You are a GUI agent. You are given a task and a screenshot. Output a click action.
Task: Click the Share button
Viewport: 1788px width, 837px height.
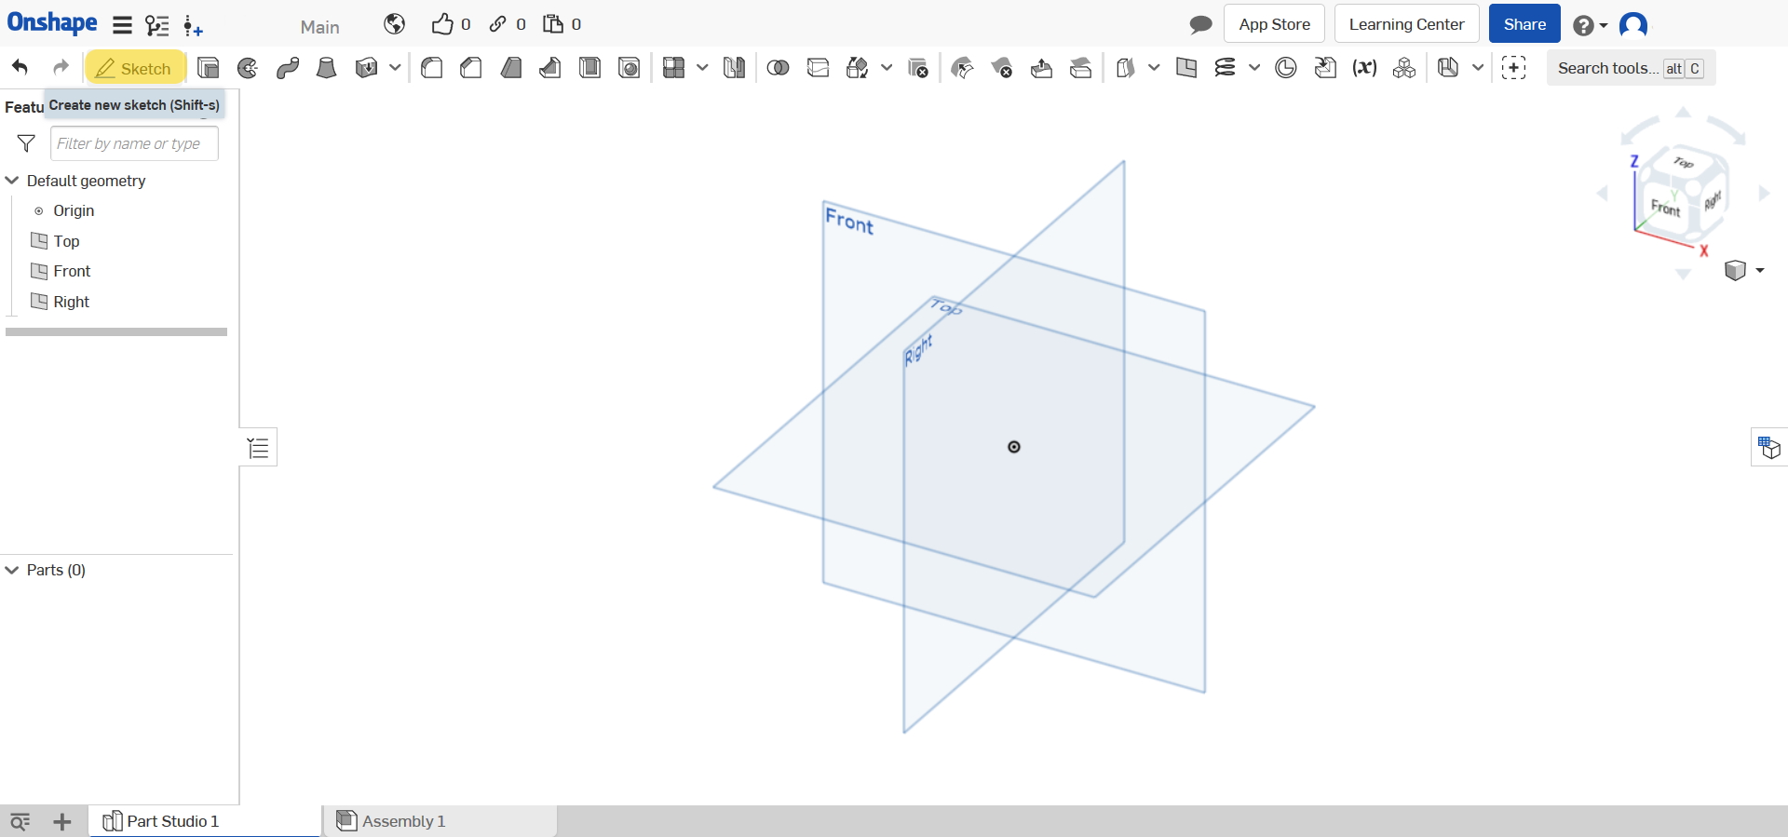pyautogui.click(x=1524, y=24)
